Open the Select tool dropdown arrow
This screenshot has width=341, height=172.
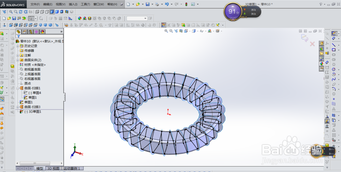[x=36, y=18]
